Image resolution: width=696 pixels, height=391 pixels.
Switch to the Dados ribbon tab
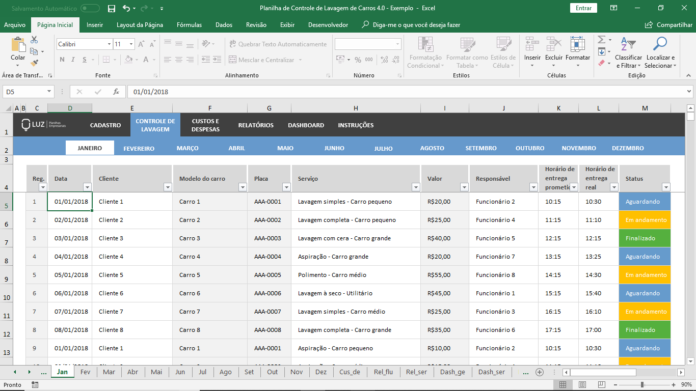(224, 25)
